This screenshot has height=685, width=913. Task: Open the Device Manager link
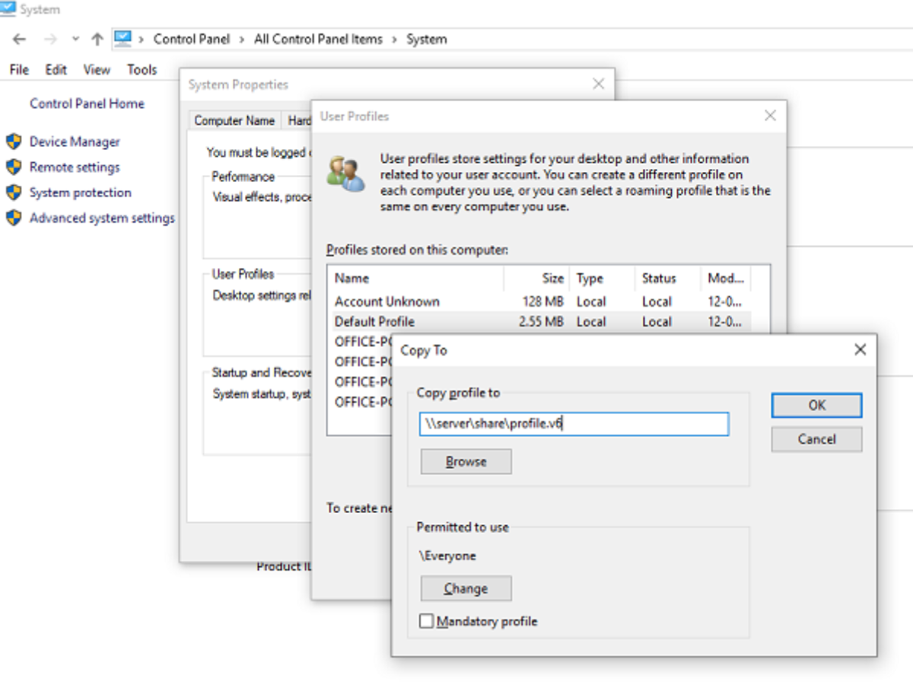pos(75,142)
